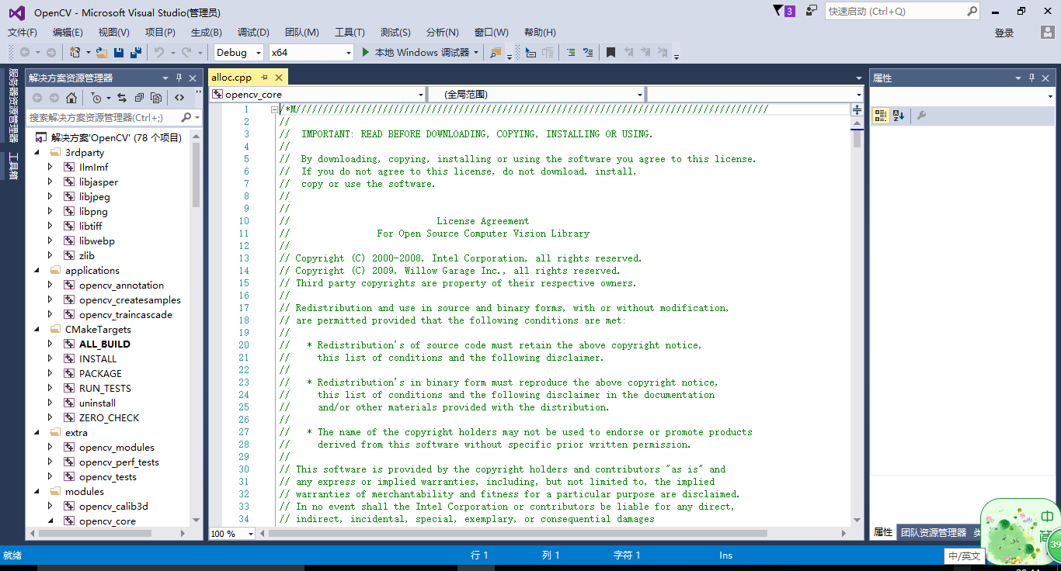Start the 本地 Windows 调试器 debugger
The height and width of the screenshot is (571, 1061).
coord(420,52)
